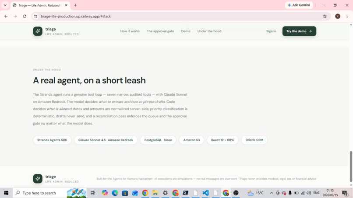Click the Strands Agents SDK pill
Image resolution: width=353 pixels, height=198 pixels.
pyautogui.click(x=52, y=140)
